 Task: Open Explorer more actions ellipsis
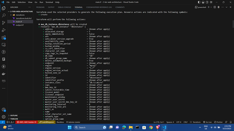(29, 7)
